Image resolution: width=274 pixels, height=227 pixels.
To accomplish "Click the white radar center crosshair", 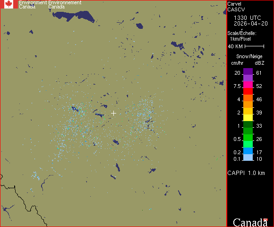I will [113, 113].
